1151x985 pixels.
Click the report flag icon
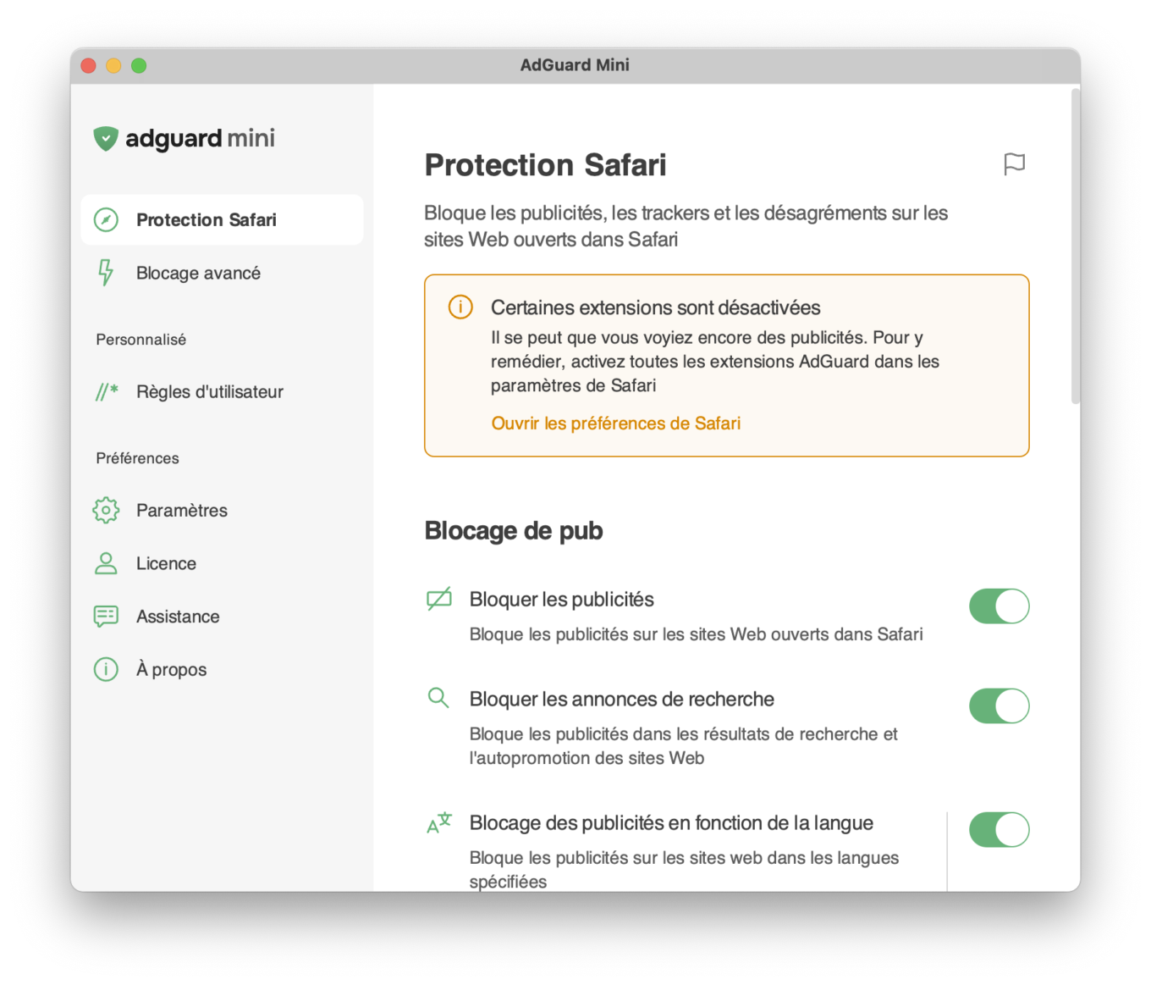[1014, 164]
